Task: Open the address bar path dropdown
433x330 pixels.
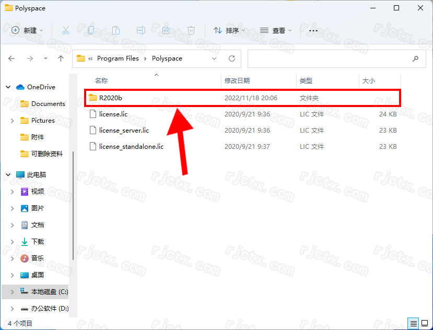Action: click(x=214, y=58)
